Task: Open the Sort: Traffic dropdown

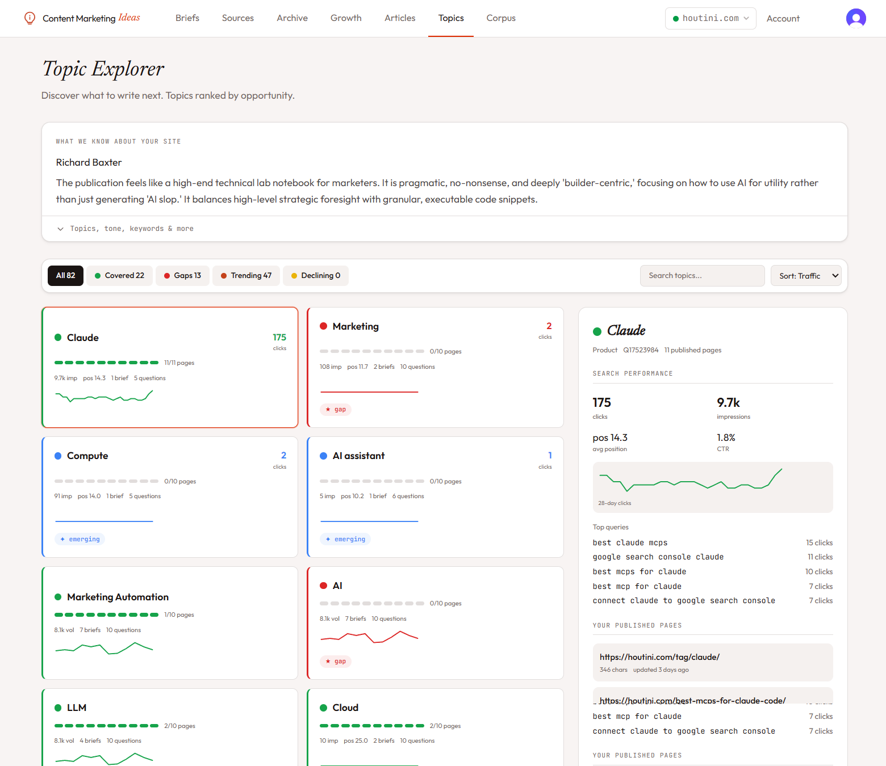Action: pyautogui.click(x=806, y=275)
